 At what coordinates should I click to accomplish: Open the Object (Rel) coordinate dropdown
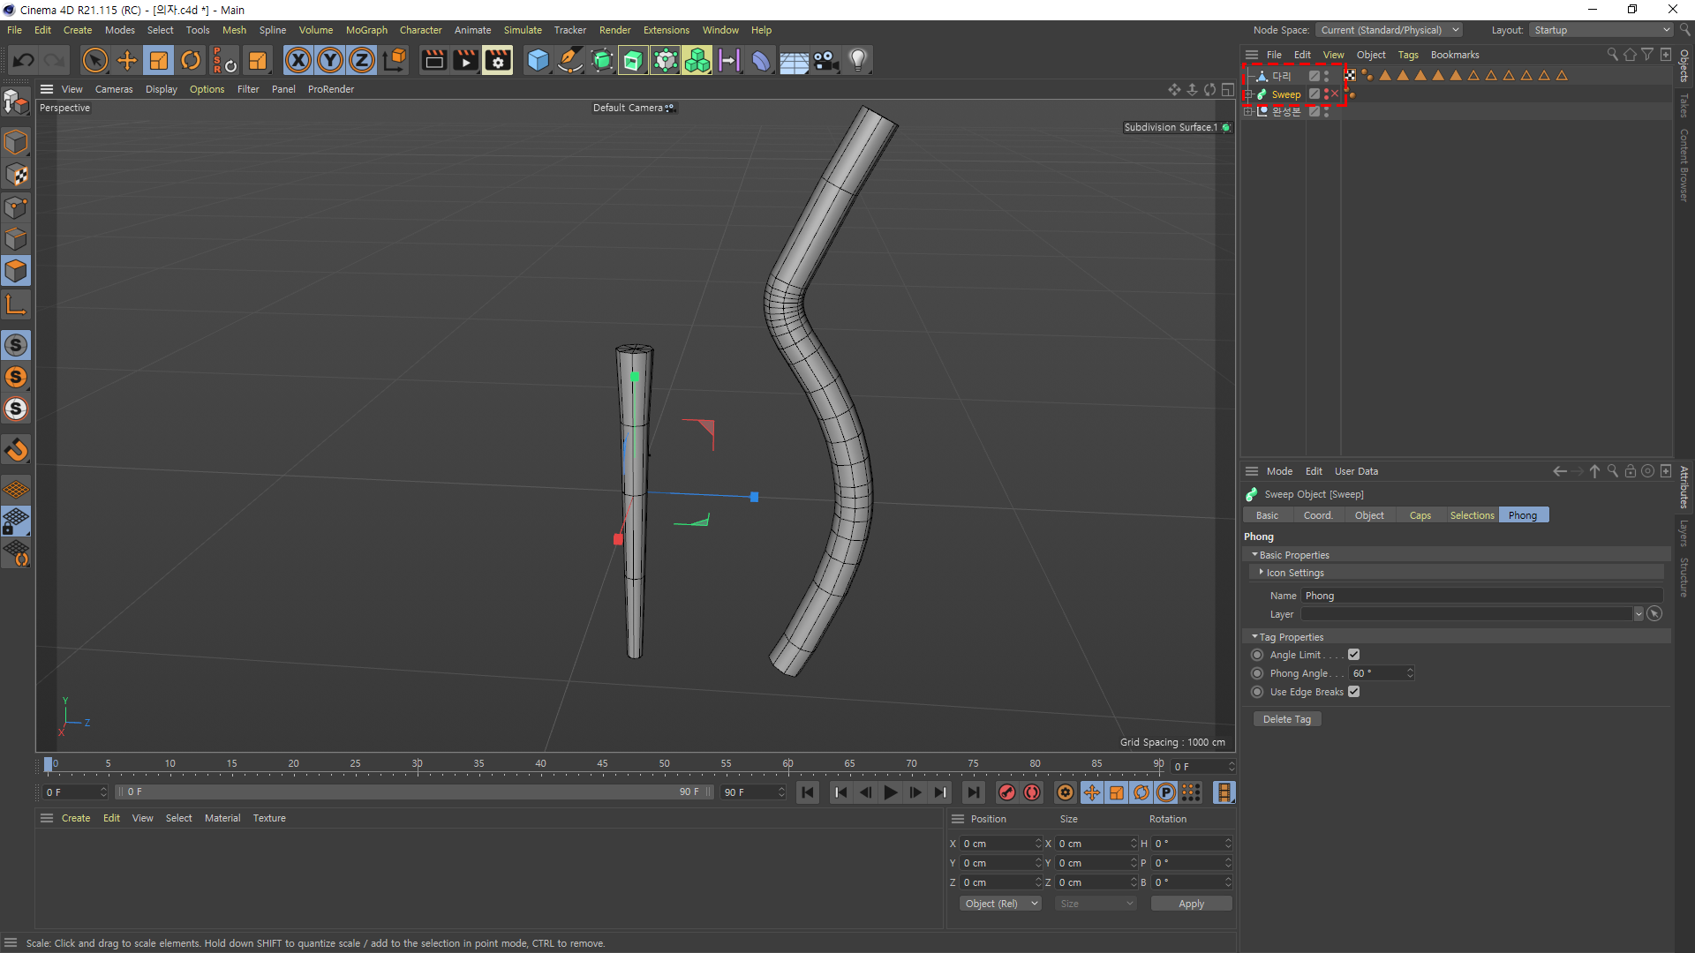1000,904
